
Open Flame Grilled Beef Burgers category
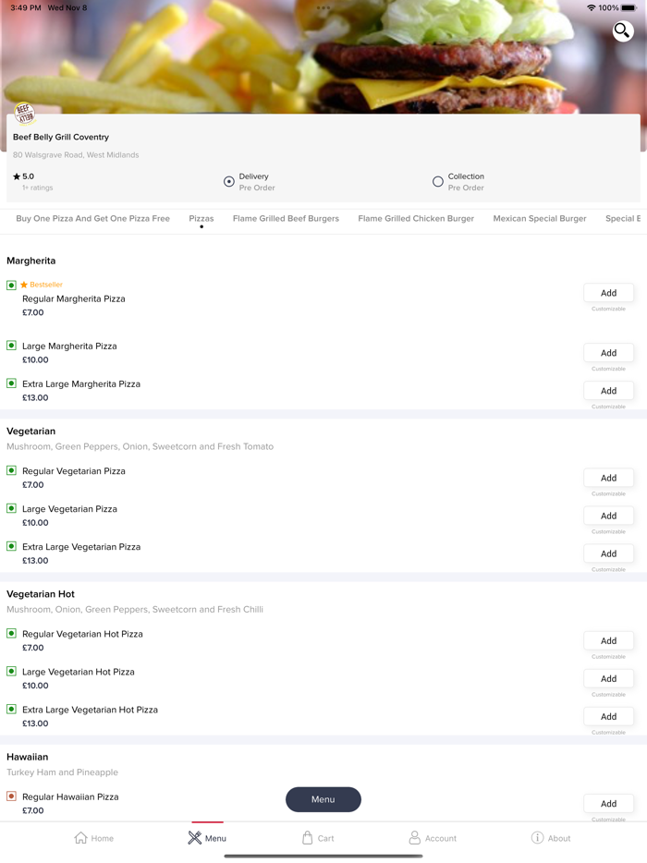286,218
